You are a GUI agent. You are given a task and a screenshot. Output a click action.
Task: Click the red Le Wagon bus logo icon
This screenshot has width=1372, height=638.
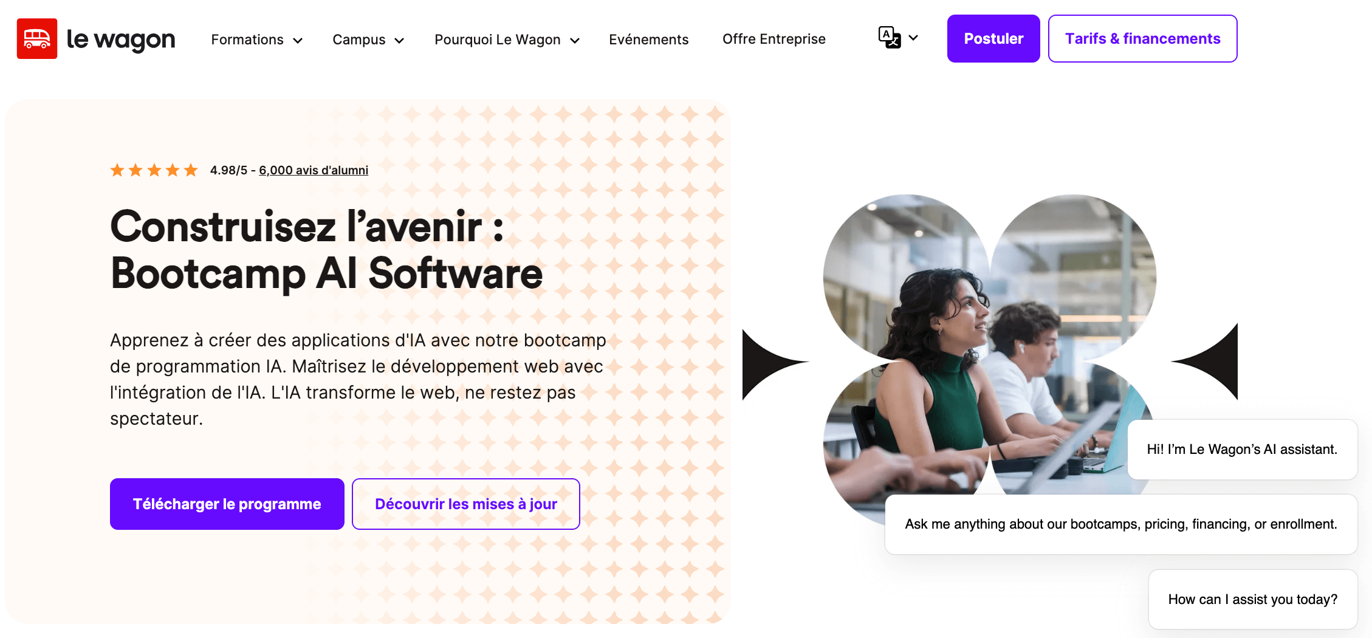[37, 39]
